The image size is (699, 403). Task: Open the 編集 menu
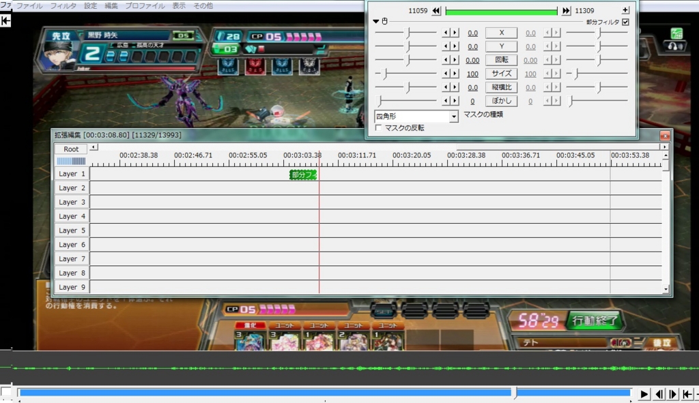pyautogui.click(x=111, y=5)
